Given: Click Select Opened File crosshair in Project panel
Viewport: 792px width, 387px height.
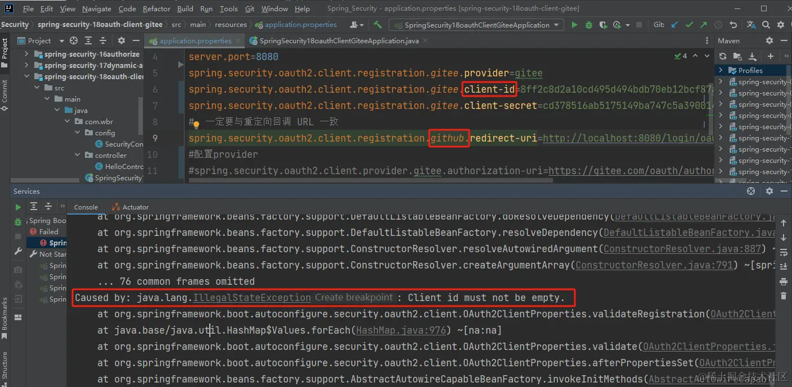Looking at the screenshot, I should tap(74, 40).
